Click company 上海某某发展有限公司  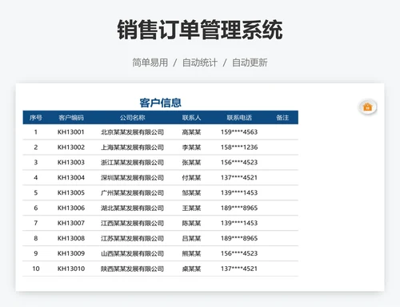(x=132, y=147)
